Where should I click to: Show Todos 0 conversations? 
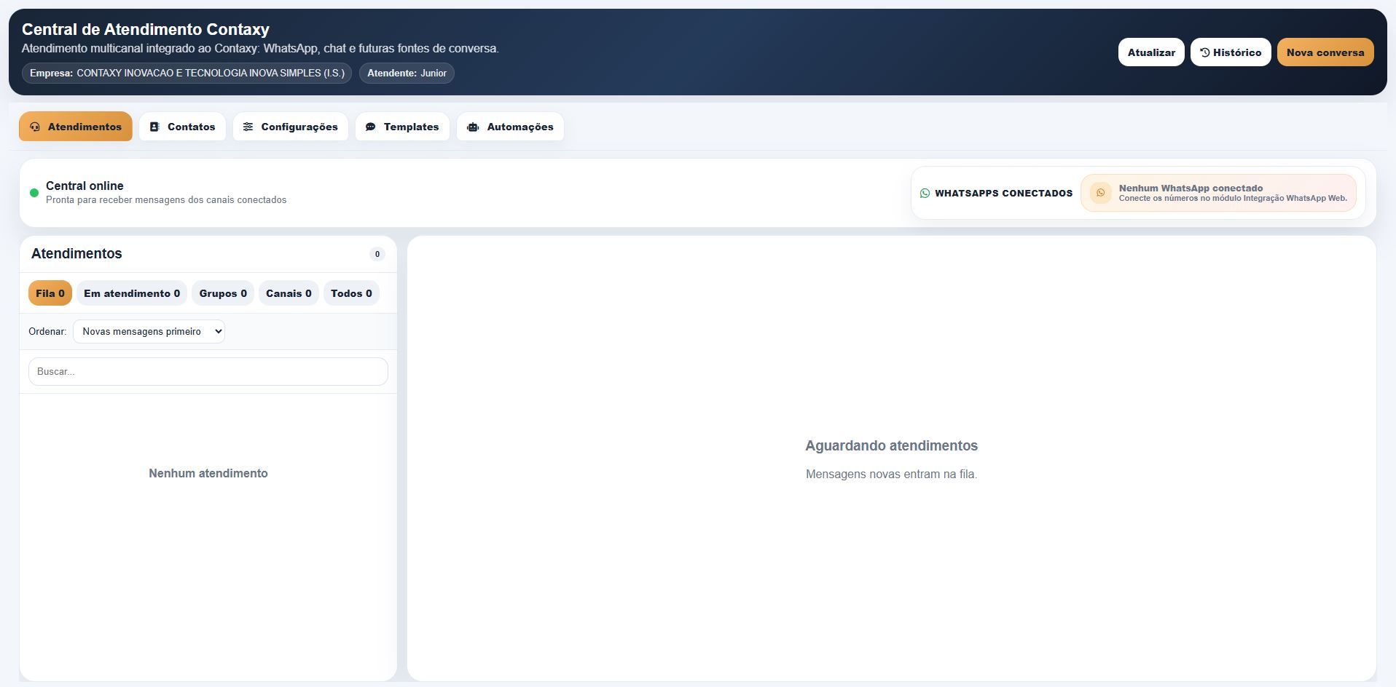click(x=351, y=293)
